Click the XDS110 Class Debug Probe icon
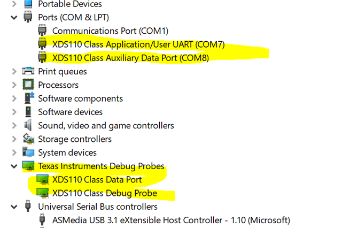Screen dimensions: 342x228 point(43,193)
